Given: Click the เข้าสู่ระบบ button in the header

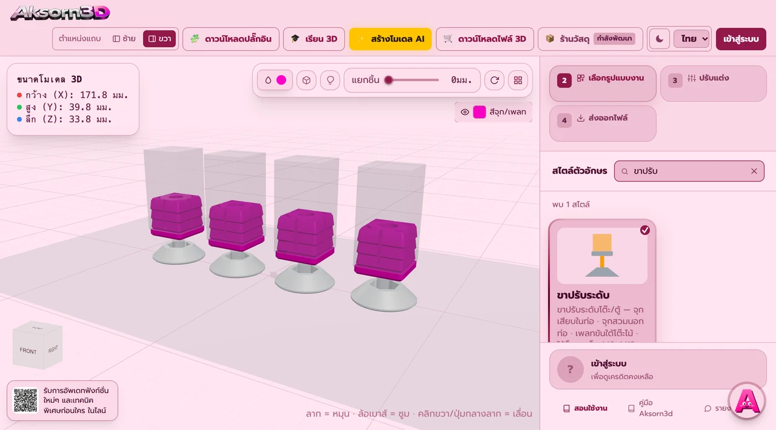Looking at the screenshot, I should 741,39.
